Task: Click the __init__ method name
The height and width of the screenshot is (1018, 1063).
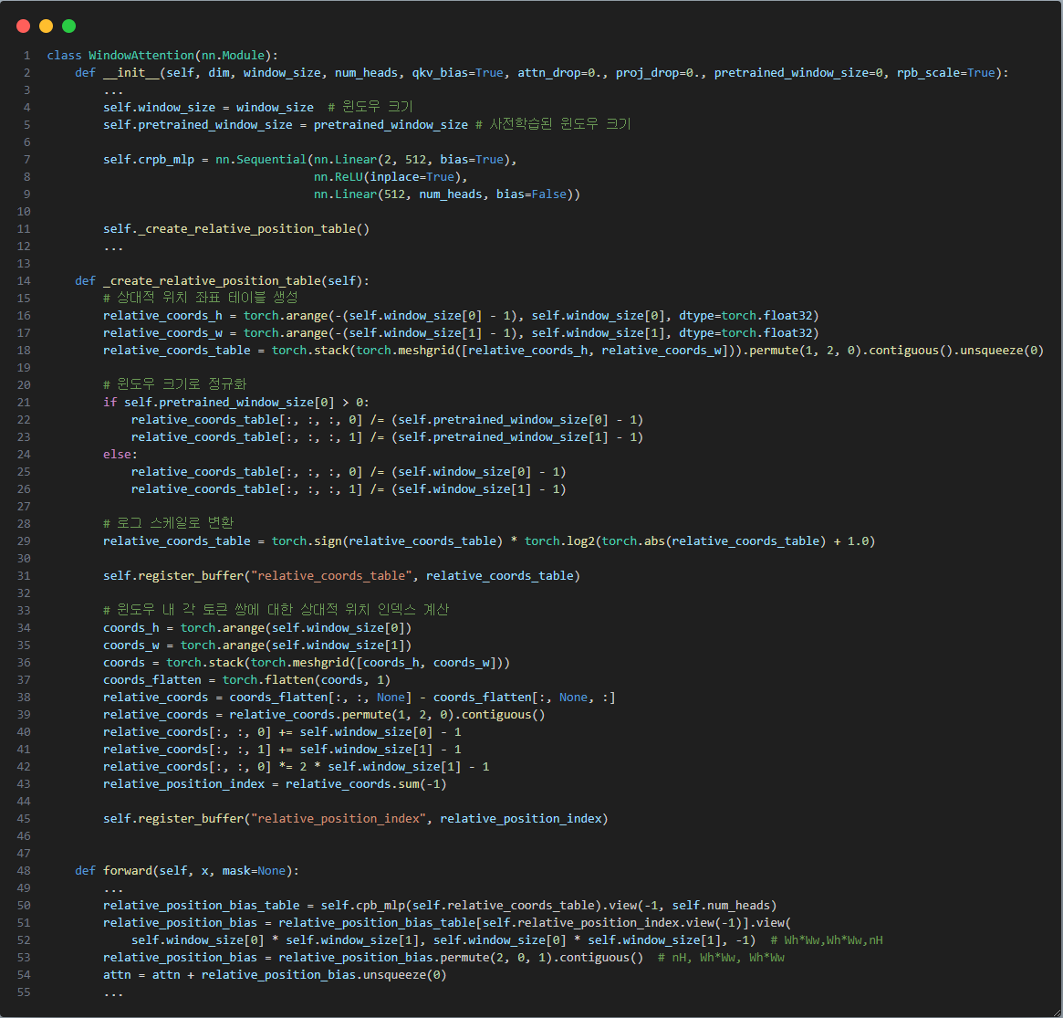Action: (x=130, y=72)
